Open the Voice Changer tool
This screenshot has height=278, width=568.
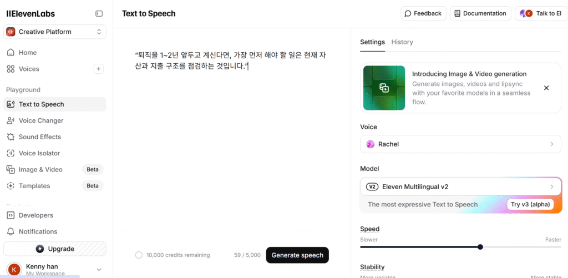tap(41, 120)
